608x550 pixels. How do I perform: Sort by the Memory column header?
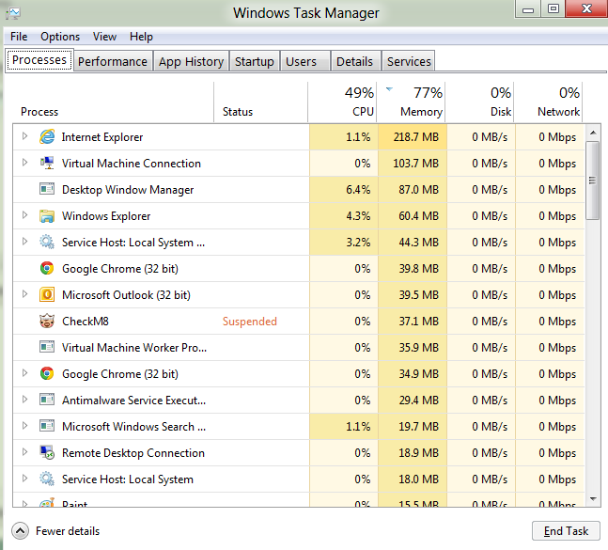coord(411,102)
